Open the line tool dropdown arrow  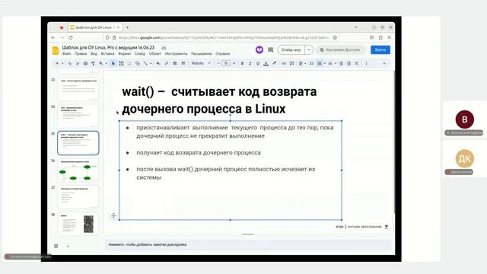(151, 63)
